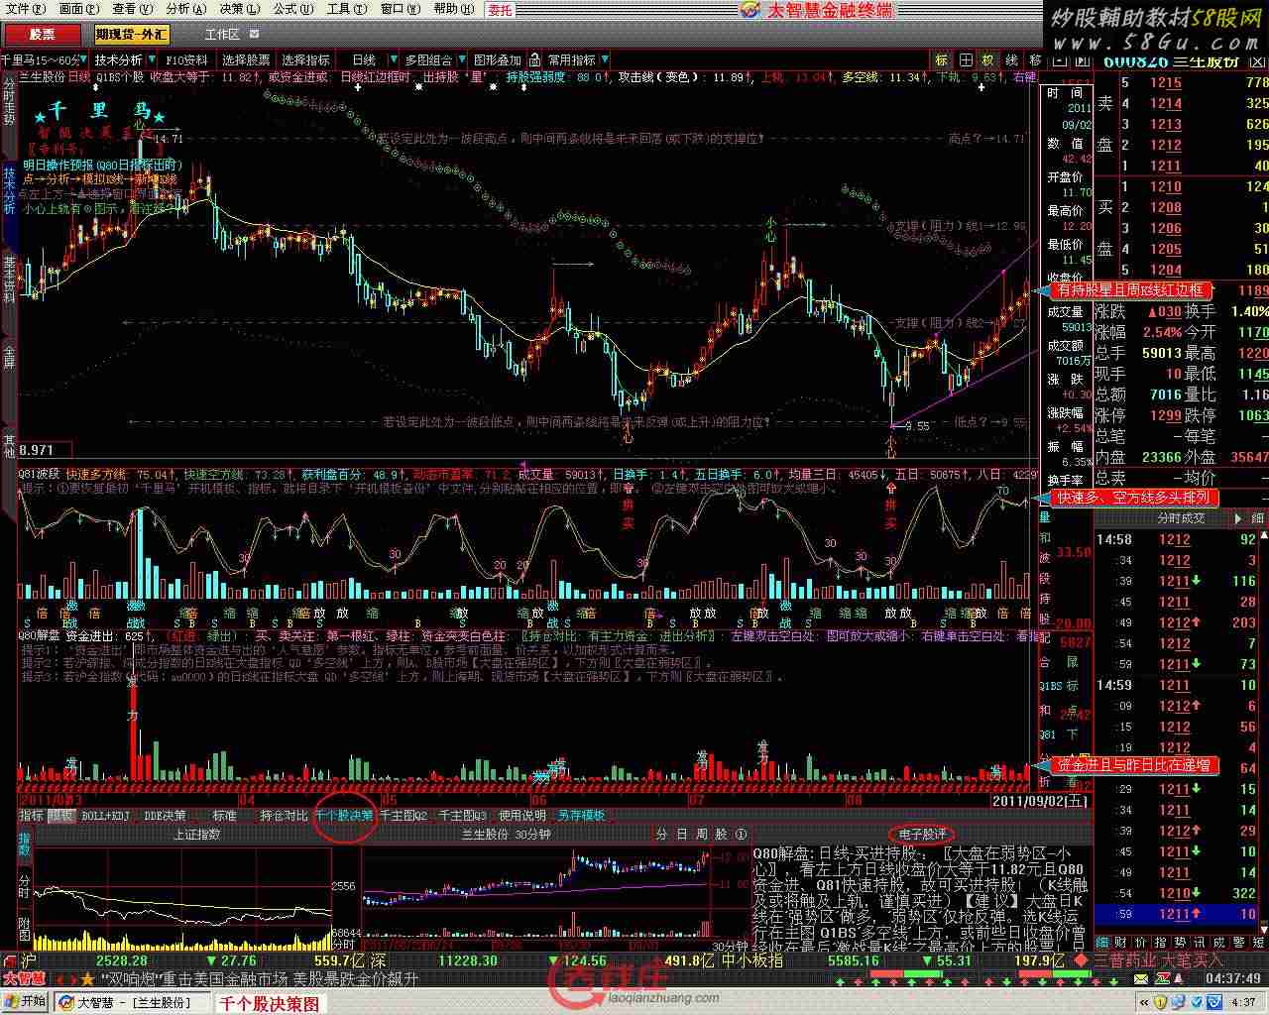
Task: Expand the 日线 period dropdown
Action: click(x=394, y=60)
